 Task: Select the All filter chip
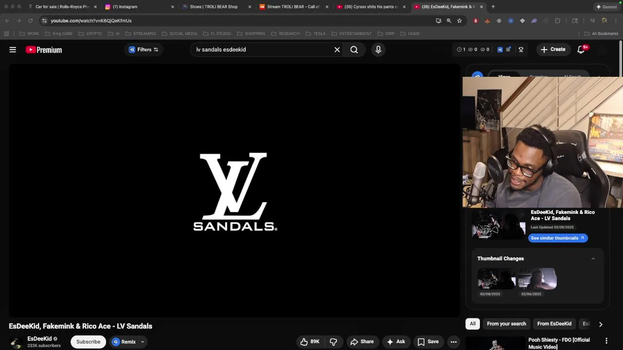pyautogui.click(x=473, y=324)
